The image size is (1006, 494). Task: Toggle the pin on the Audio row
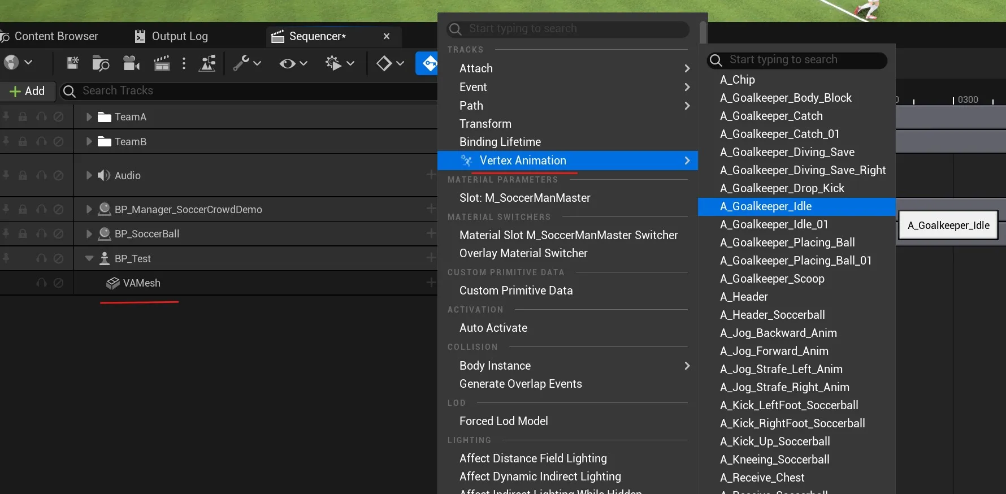pos(6,175)
